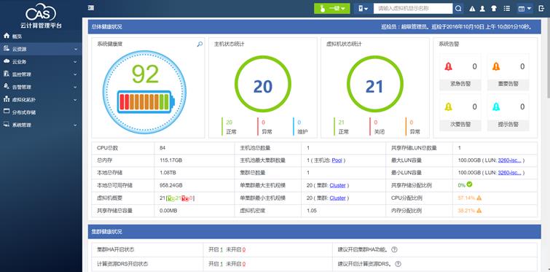This screenshot has height=272, width=550.
Task: Expand the 云业务 chevron
Action: pos(76,62)
